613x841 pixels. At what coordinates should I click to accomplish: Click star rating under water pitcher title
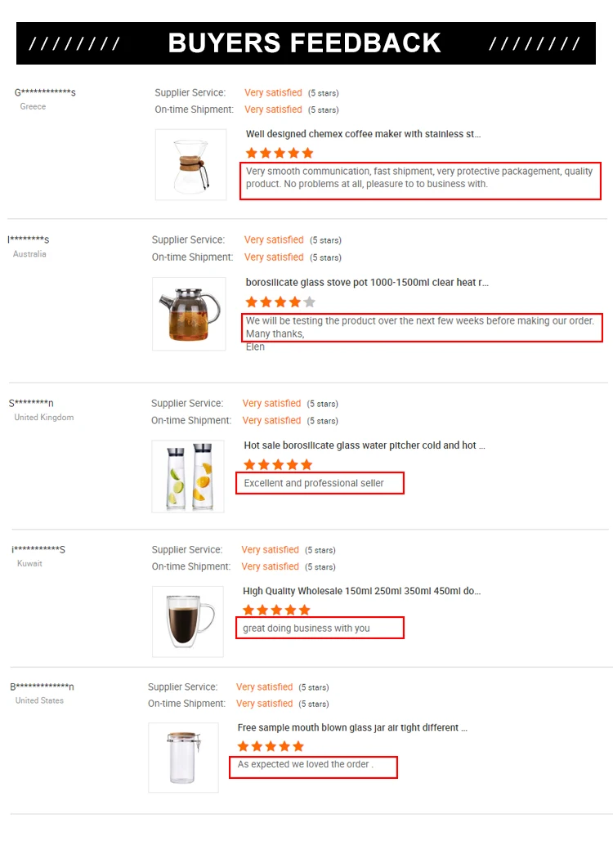(278, 464)
